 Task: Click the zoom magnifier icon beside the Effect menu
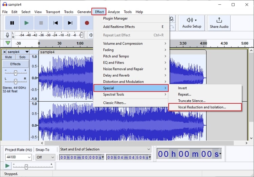click(172, 19)
